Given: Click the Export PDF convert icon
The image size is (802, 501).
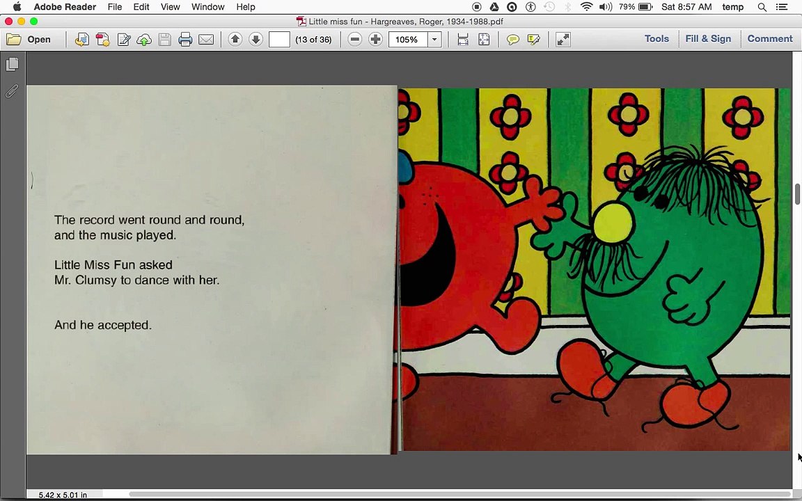Looking at the screenshot, I should (103, 40).
